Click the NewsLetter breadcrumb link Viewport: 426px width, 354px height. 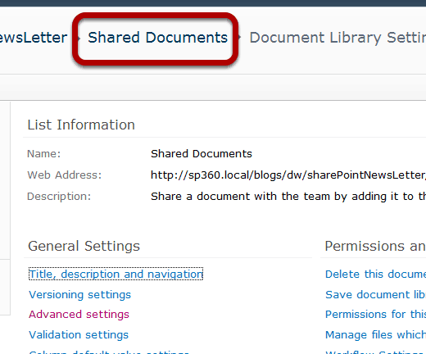(x=34, y=38)
